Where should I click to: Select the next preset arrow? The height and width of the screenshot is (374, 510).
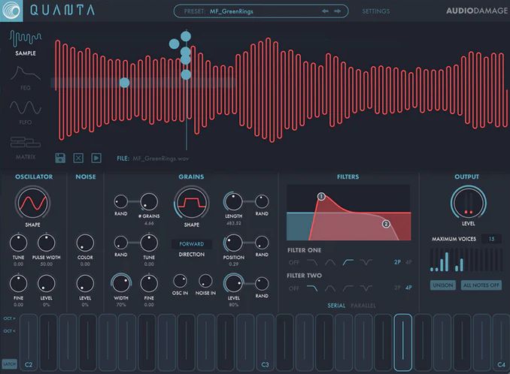tap(338, 11)
